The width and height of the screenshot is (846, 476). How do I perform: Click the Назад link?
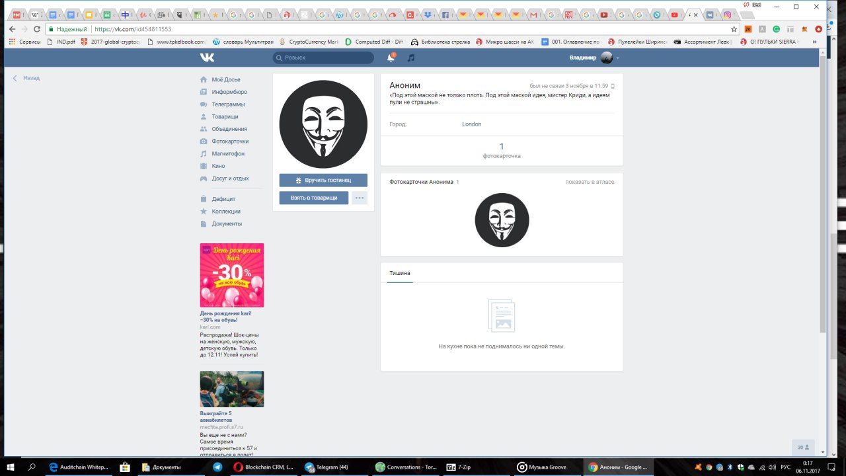[31, 78]
